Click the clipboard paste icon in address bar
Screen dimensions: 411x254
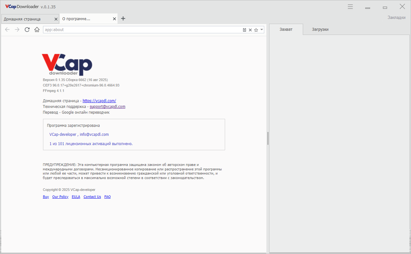click(244, 30)
